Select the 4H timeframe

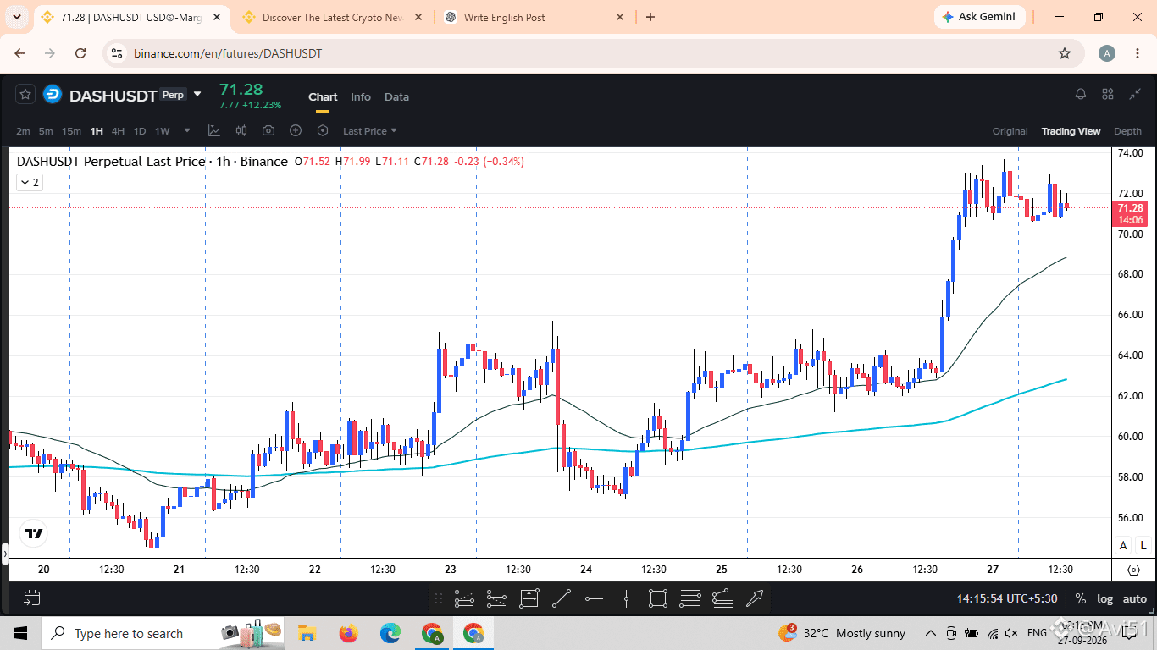point(118,131)
